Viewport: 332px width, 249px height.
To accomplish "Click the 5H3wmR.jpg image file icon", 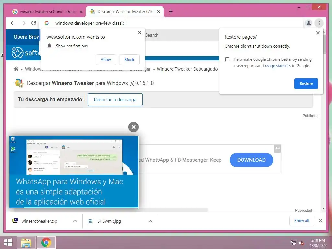I will coord(90,221).
